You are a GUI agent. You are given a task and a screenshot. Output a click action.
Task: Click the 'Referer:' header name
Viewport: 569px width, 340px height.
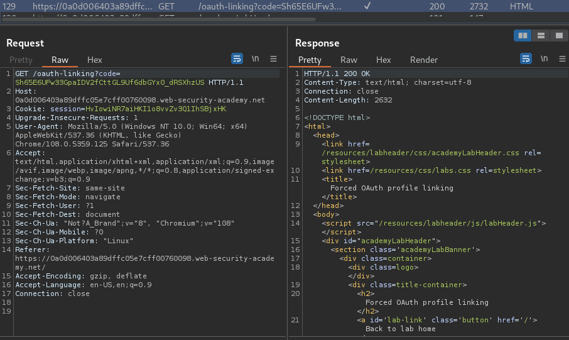click(32, 250)
